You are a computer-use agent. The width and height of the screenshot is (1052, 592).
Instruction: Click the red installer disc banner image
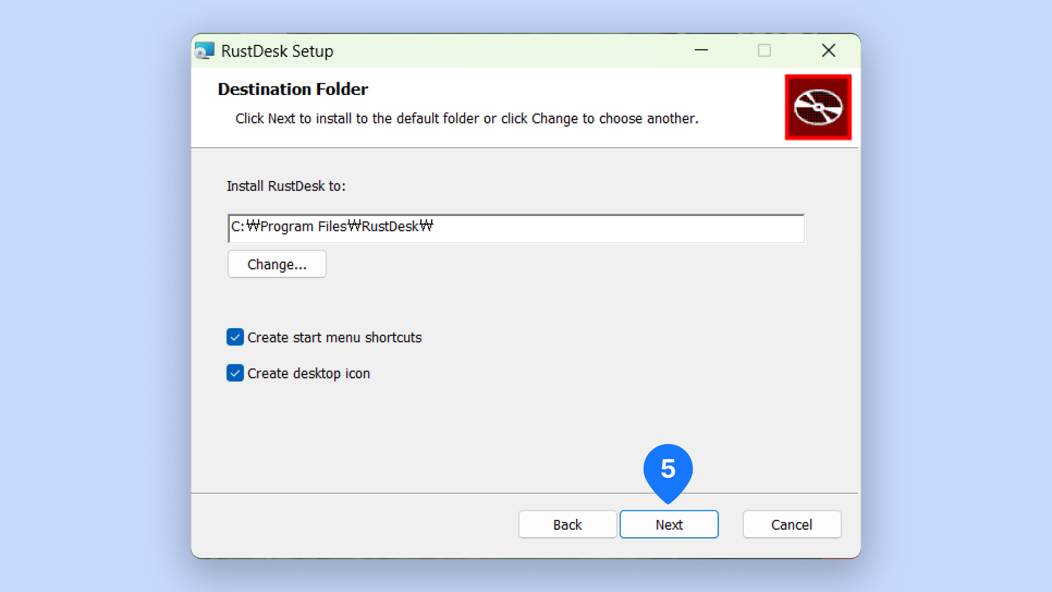tap(818, 107)
